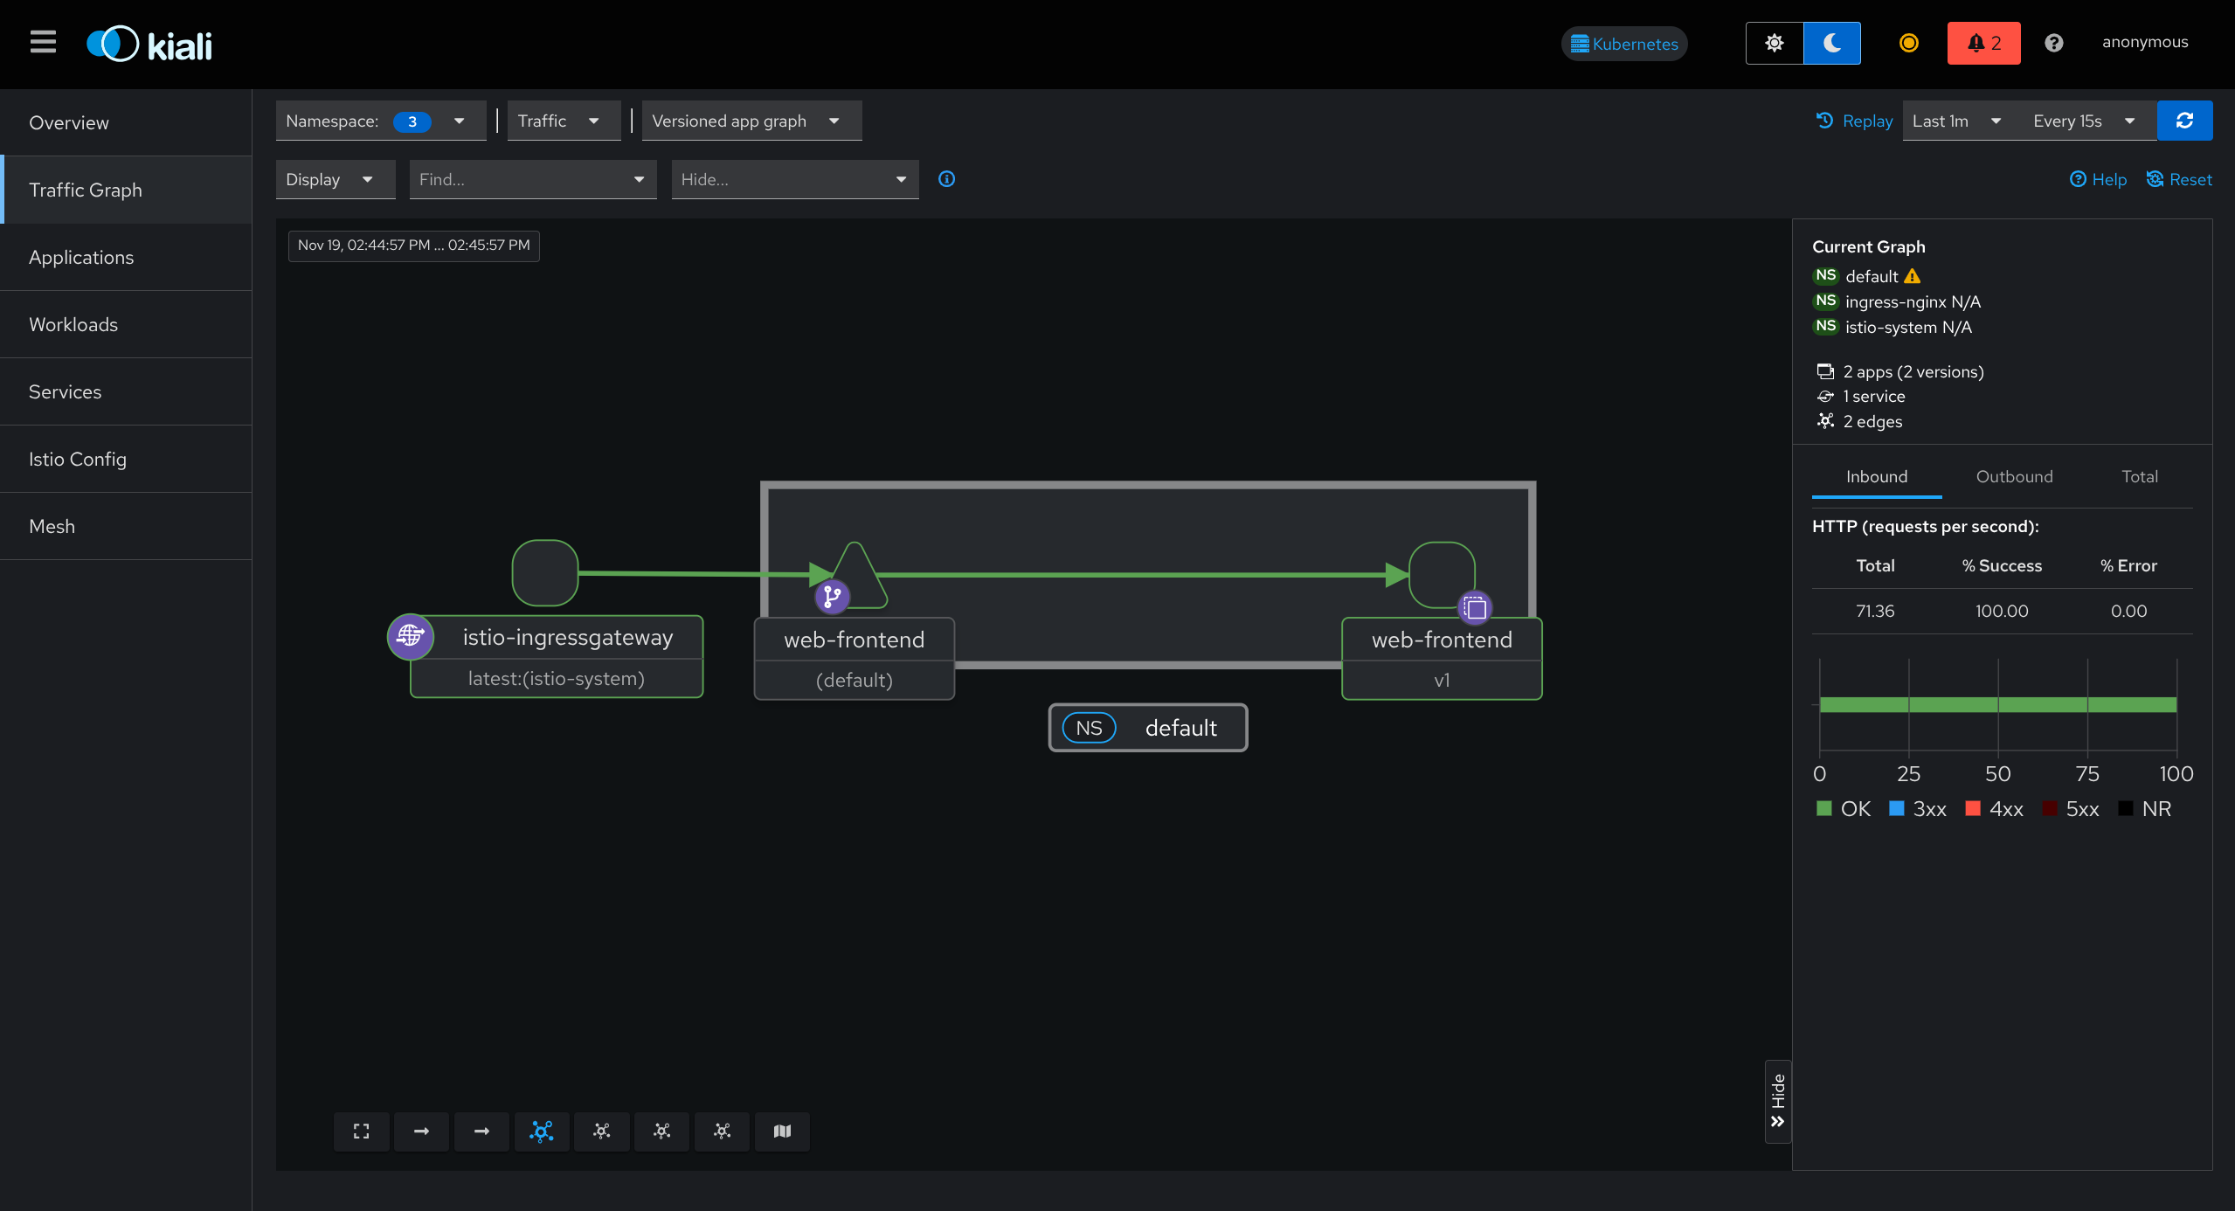
Task: Switch to dark theme moon toggle
Action: click(x=1832, y=43)
